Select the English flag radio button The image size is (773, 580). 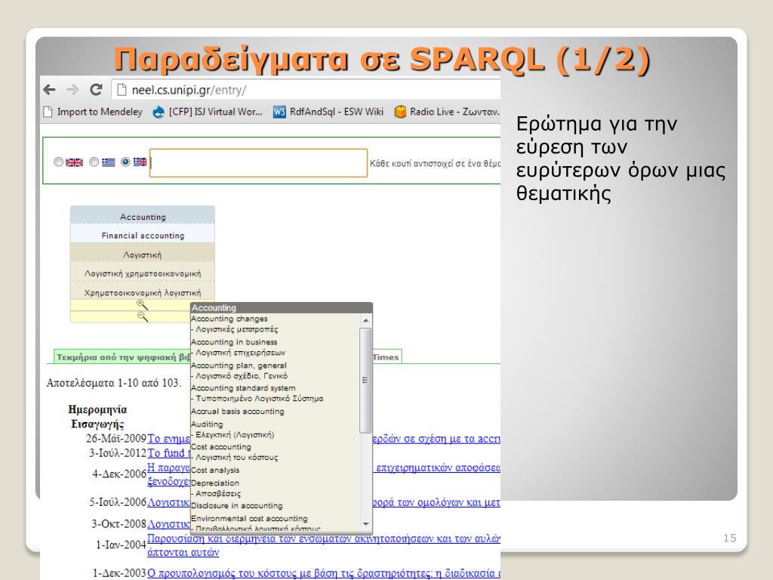(x=59, y=162)
